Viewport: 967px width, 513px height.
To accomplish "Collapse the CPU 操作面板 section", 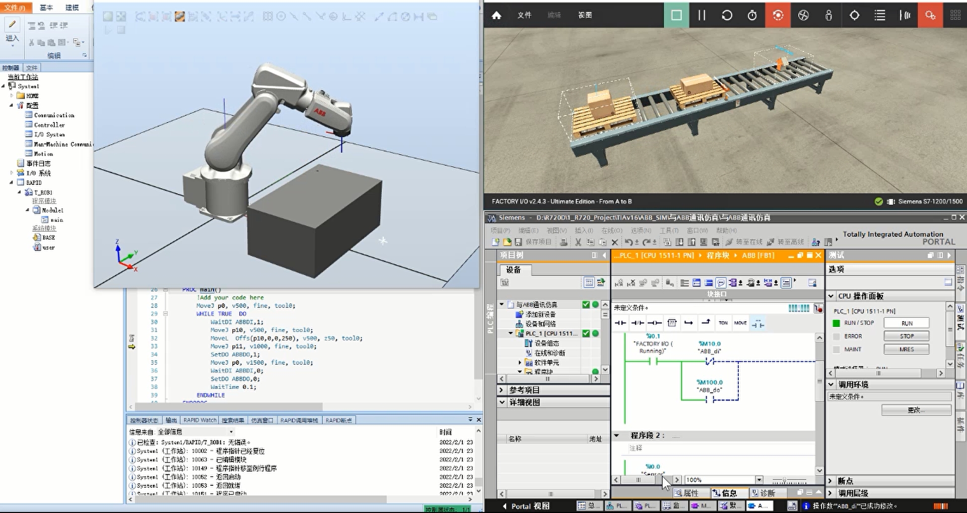I will click(831, 296).
